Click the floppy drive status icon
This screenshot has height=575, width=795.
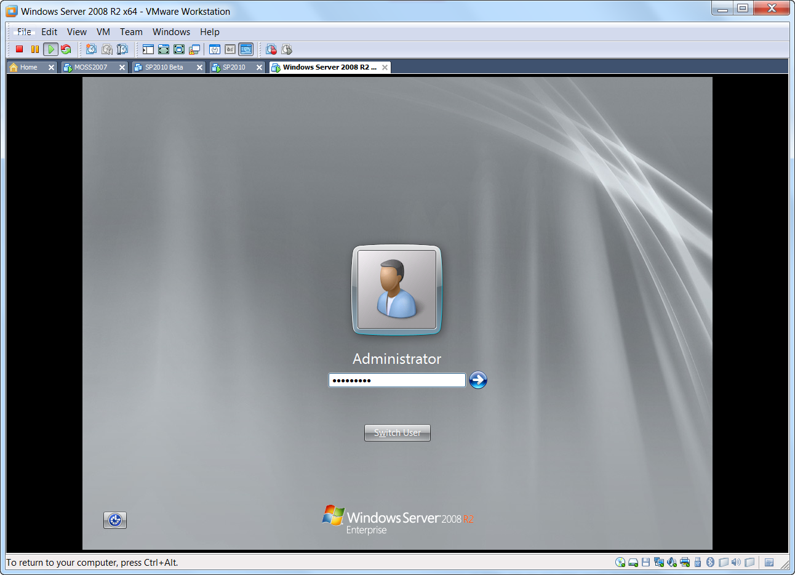(645, 562)
